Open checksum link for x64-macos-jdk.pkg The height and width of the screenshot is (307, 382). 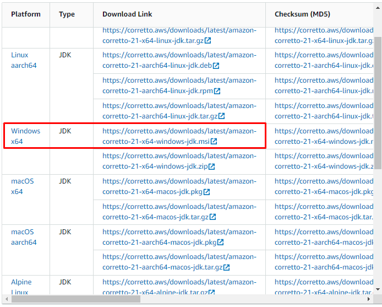[324, 186]
